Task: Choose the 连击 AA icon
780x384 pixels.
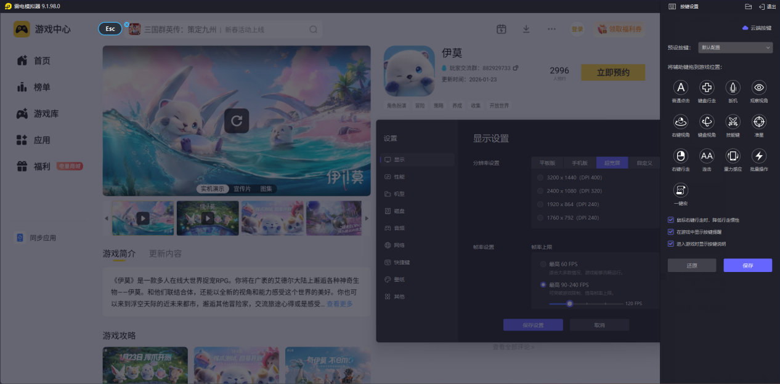Action: click(707, 156)
